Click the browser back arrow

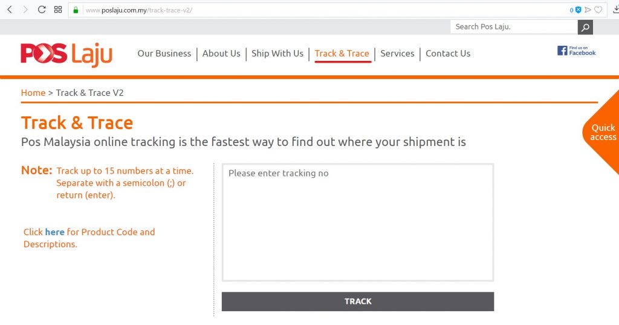10,10
